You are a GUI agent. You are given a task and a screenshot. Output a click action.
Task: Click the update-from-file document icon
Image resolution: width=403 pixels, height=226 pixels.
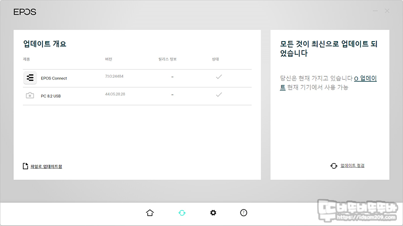pos(26,166)
